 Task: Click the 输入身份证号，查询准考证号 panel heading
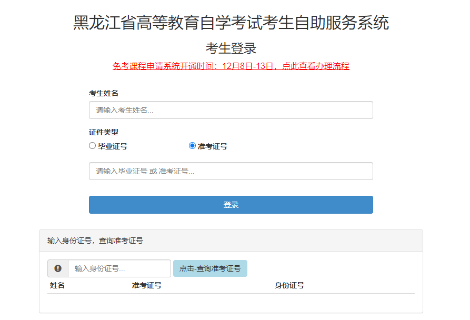pyautogui.click(x=95, y=241)
